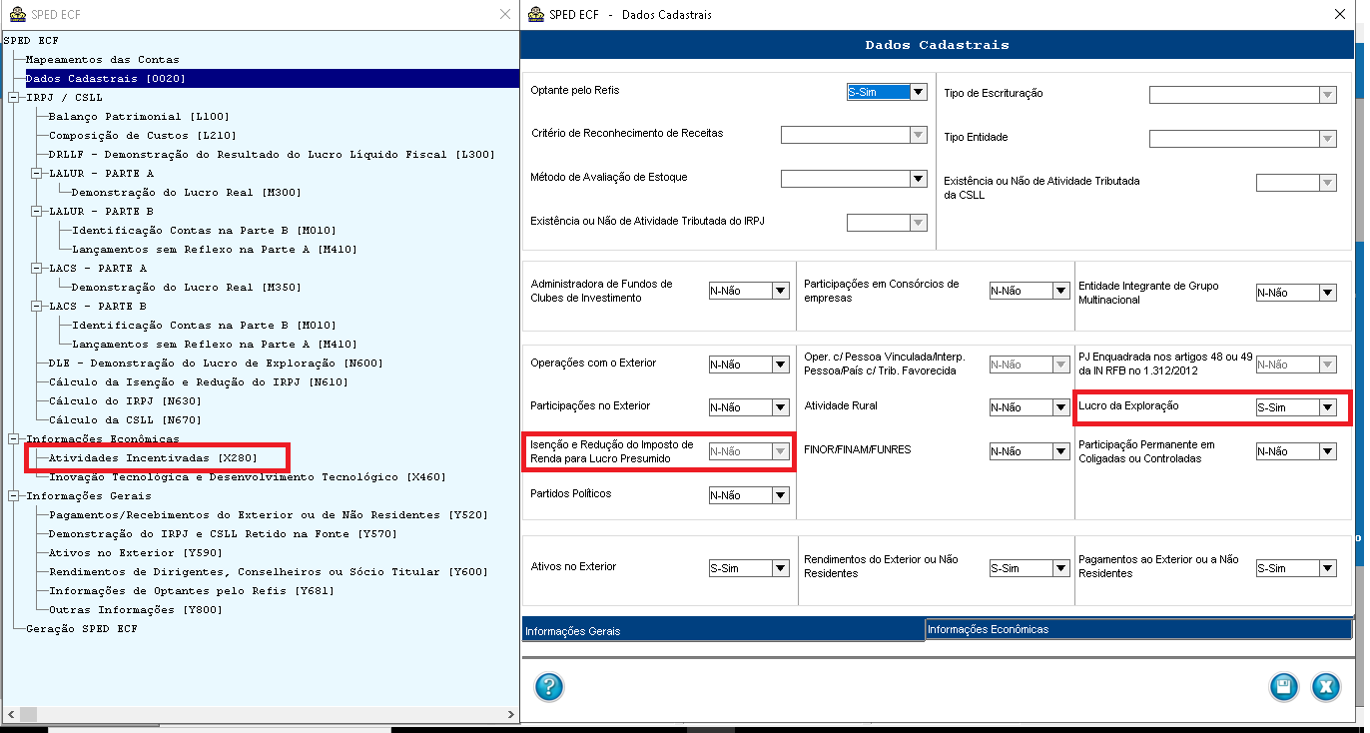The width and height of the screenshot is (1370, 733).
Task: Switch to Informações Econômicas tab
Action: tap(1138, 629)
